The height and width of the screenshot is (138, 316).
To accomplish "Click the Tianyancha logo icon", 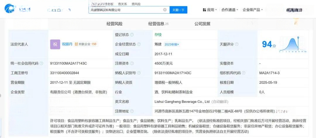I will pos(9,9).
